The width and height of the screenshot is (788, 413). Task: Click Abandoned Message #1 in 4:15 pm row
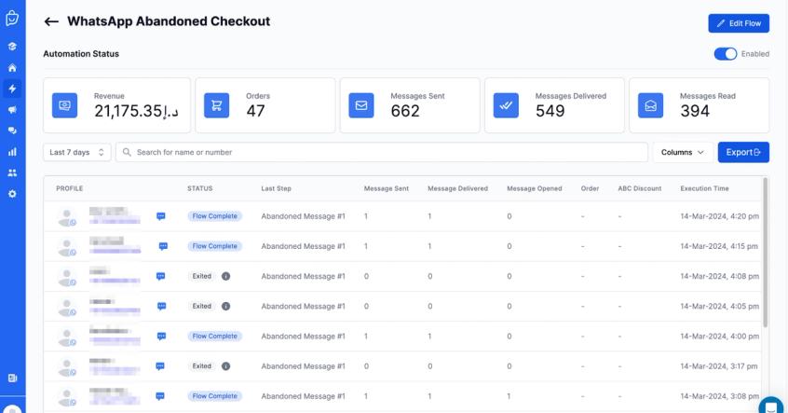pos(303,246)
